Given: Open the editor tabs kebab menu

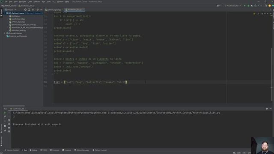Looking at the screenshot, I should [x=271, y=10].
